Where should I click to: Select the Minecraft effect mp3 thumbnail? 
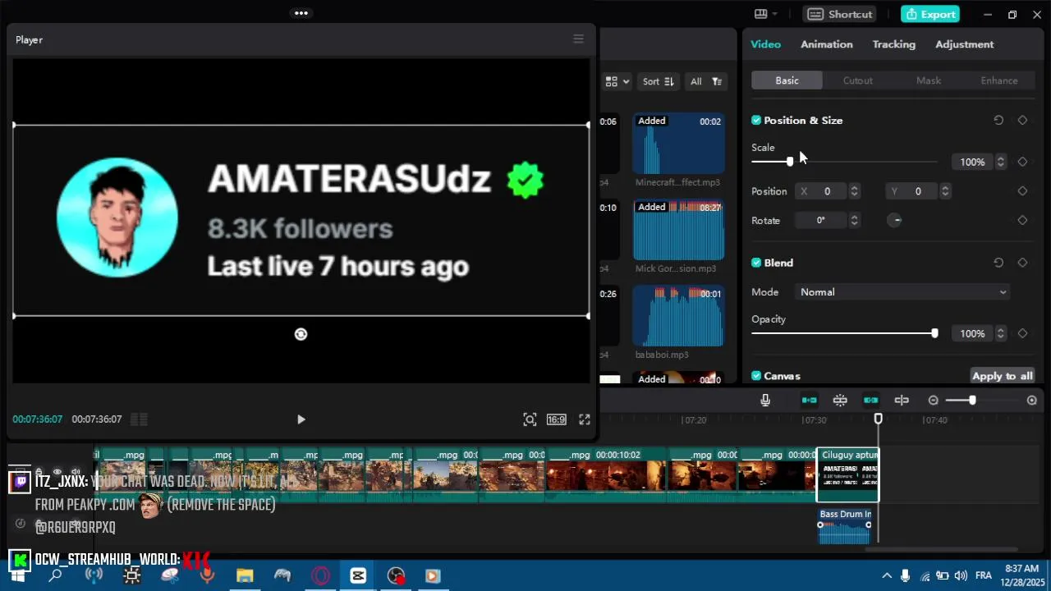coord(678,144)
